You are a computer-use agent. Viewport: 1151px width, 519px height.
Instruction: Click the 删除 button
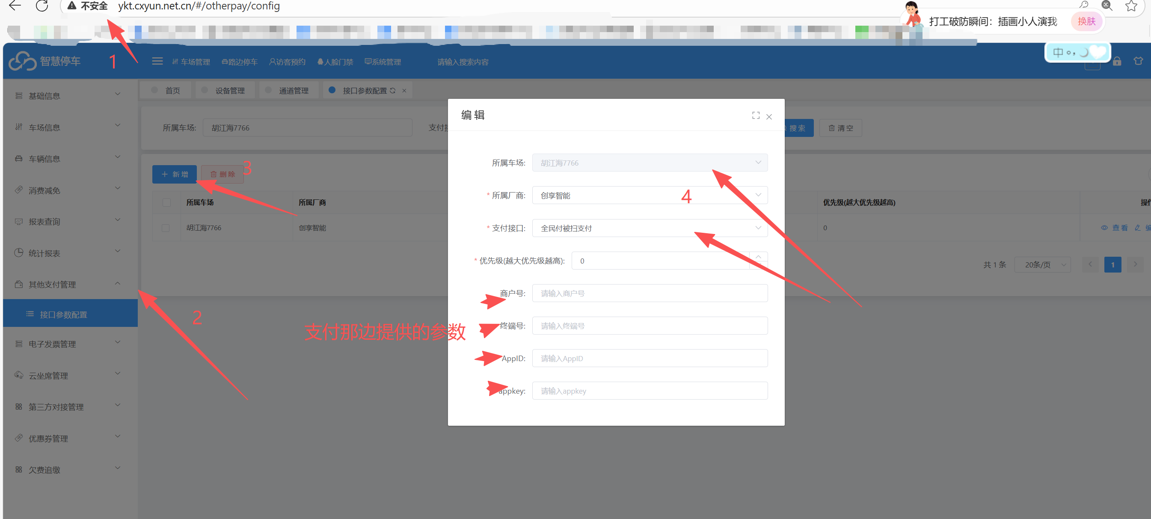(222, 174)
